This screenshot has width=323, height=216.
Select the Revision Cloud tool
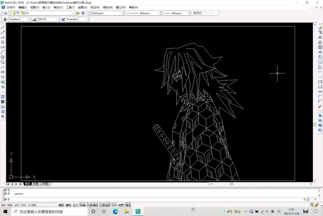3,62
